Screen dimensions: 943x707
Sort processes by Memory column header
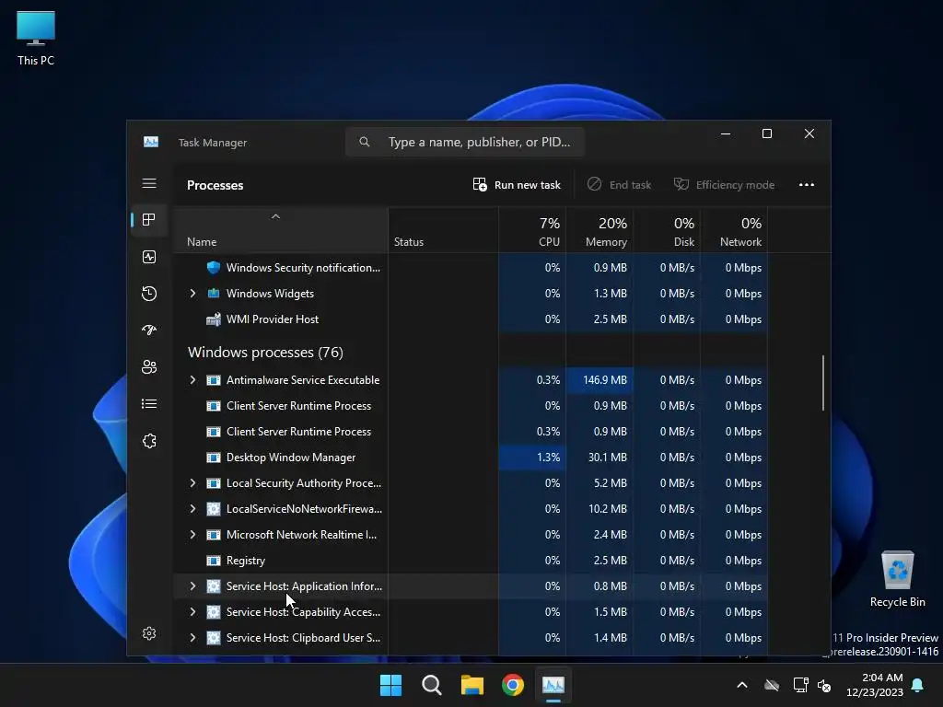600,230
